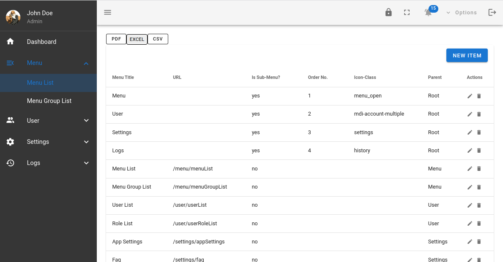Enter fullscreen mode via the expand icon
Viewport: 503px width, 262px height.
(x=407, y=13)
